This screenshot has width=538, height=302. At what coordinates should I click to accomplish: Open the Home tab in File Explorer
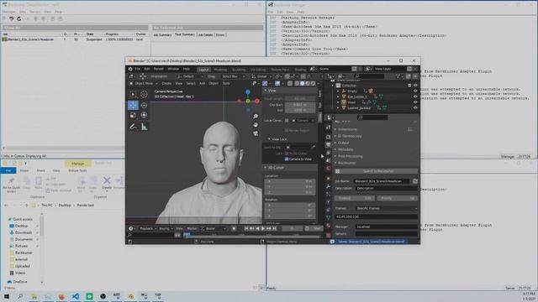[x=24, y=170]
